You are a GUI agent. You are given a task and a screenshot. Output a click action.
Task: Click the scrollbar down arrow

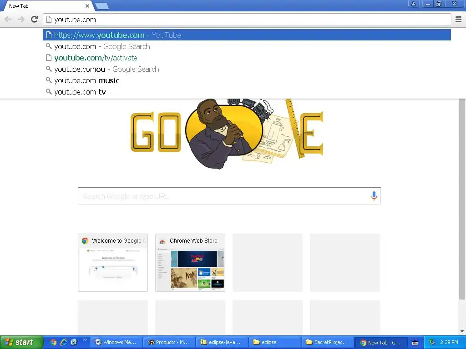click(462, 331)
